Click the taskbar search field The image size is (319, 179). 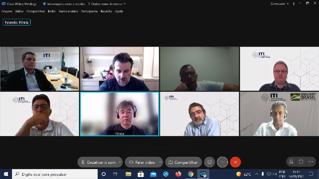[55, 174]
